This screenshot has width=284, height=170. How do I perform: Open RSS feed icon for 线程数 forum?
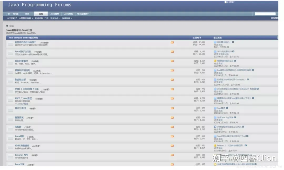[172, 127]
